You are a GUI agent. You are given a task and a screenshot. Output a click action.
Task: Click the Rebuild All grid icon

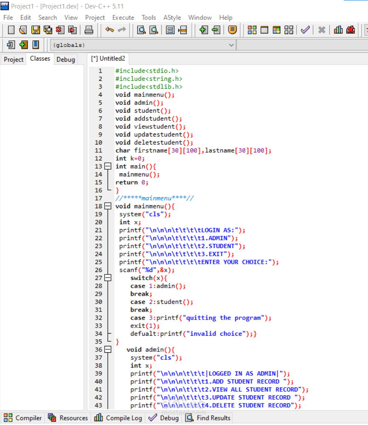[x=289, y=30]
